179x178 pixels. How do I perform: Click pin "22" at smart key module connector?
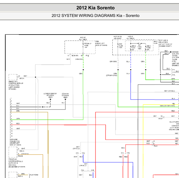pos(19,76)
